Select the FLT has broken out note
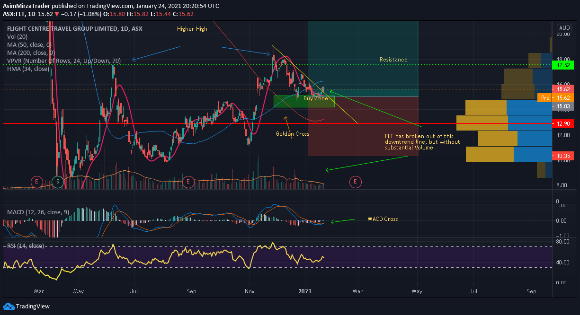 [422, 141]
